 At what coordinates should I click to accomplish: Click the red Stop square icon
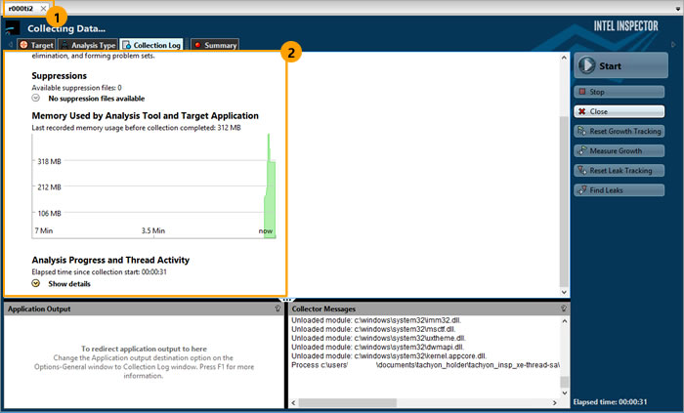click(x=582, y=92)
